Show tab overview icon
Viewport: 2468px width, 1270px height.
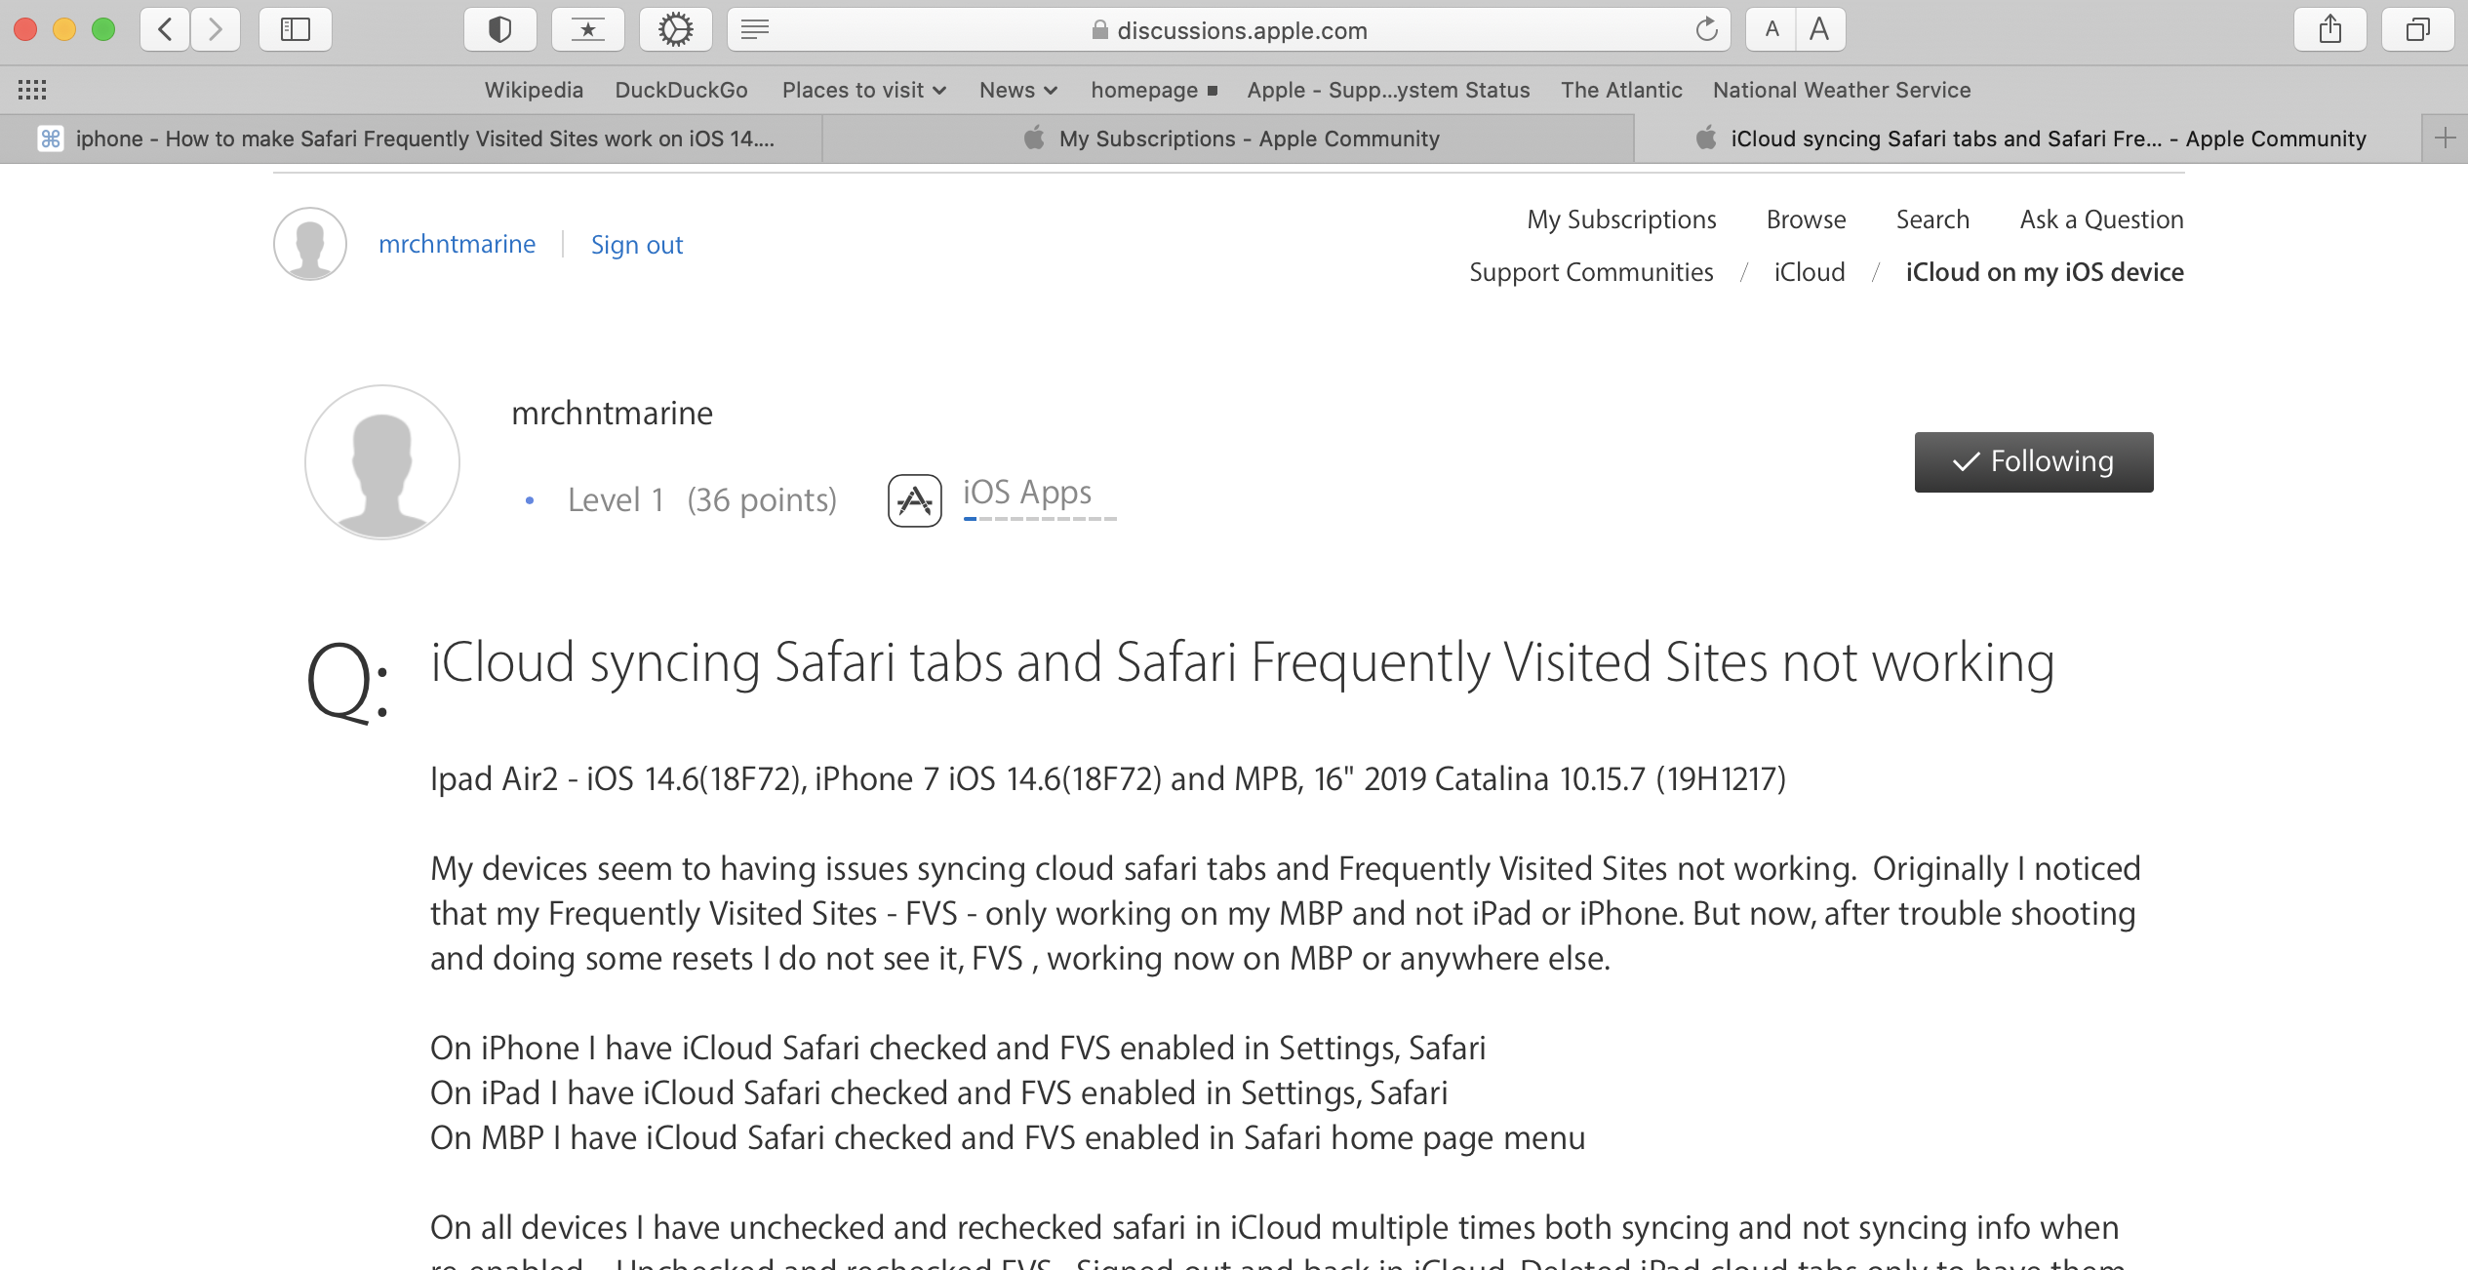click(2417, 29)
